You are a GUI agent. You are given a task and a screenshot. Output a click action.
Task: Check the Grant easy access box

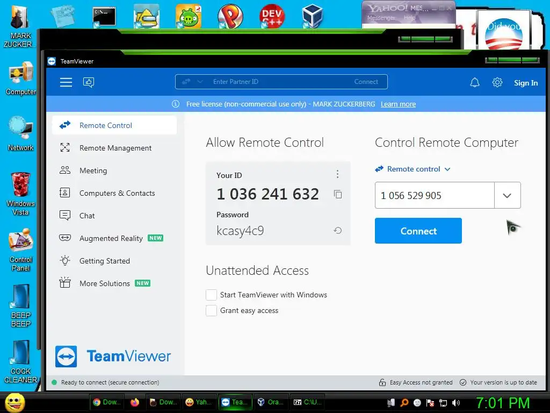211,310
